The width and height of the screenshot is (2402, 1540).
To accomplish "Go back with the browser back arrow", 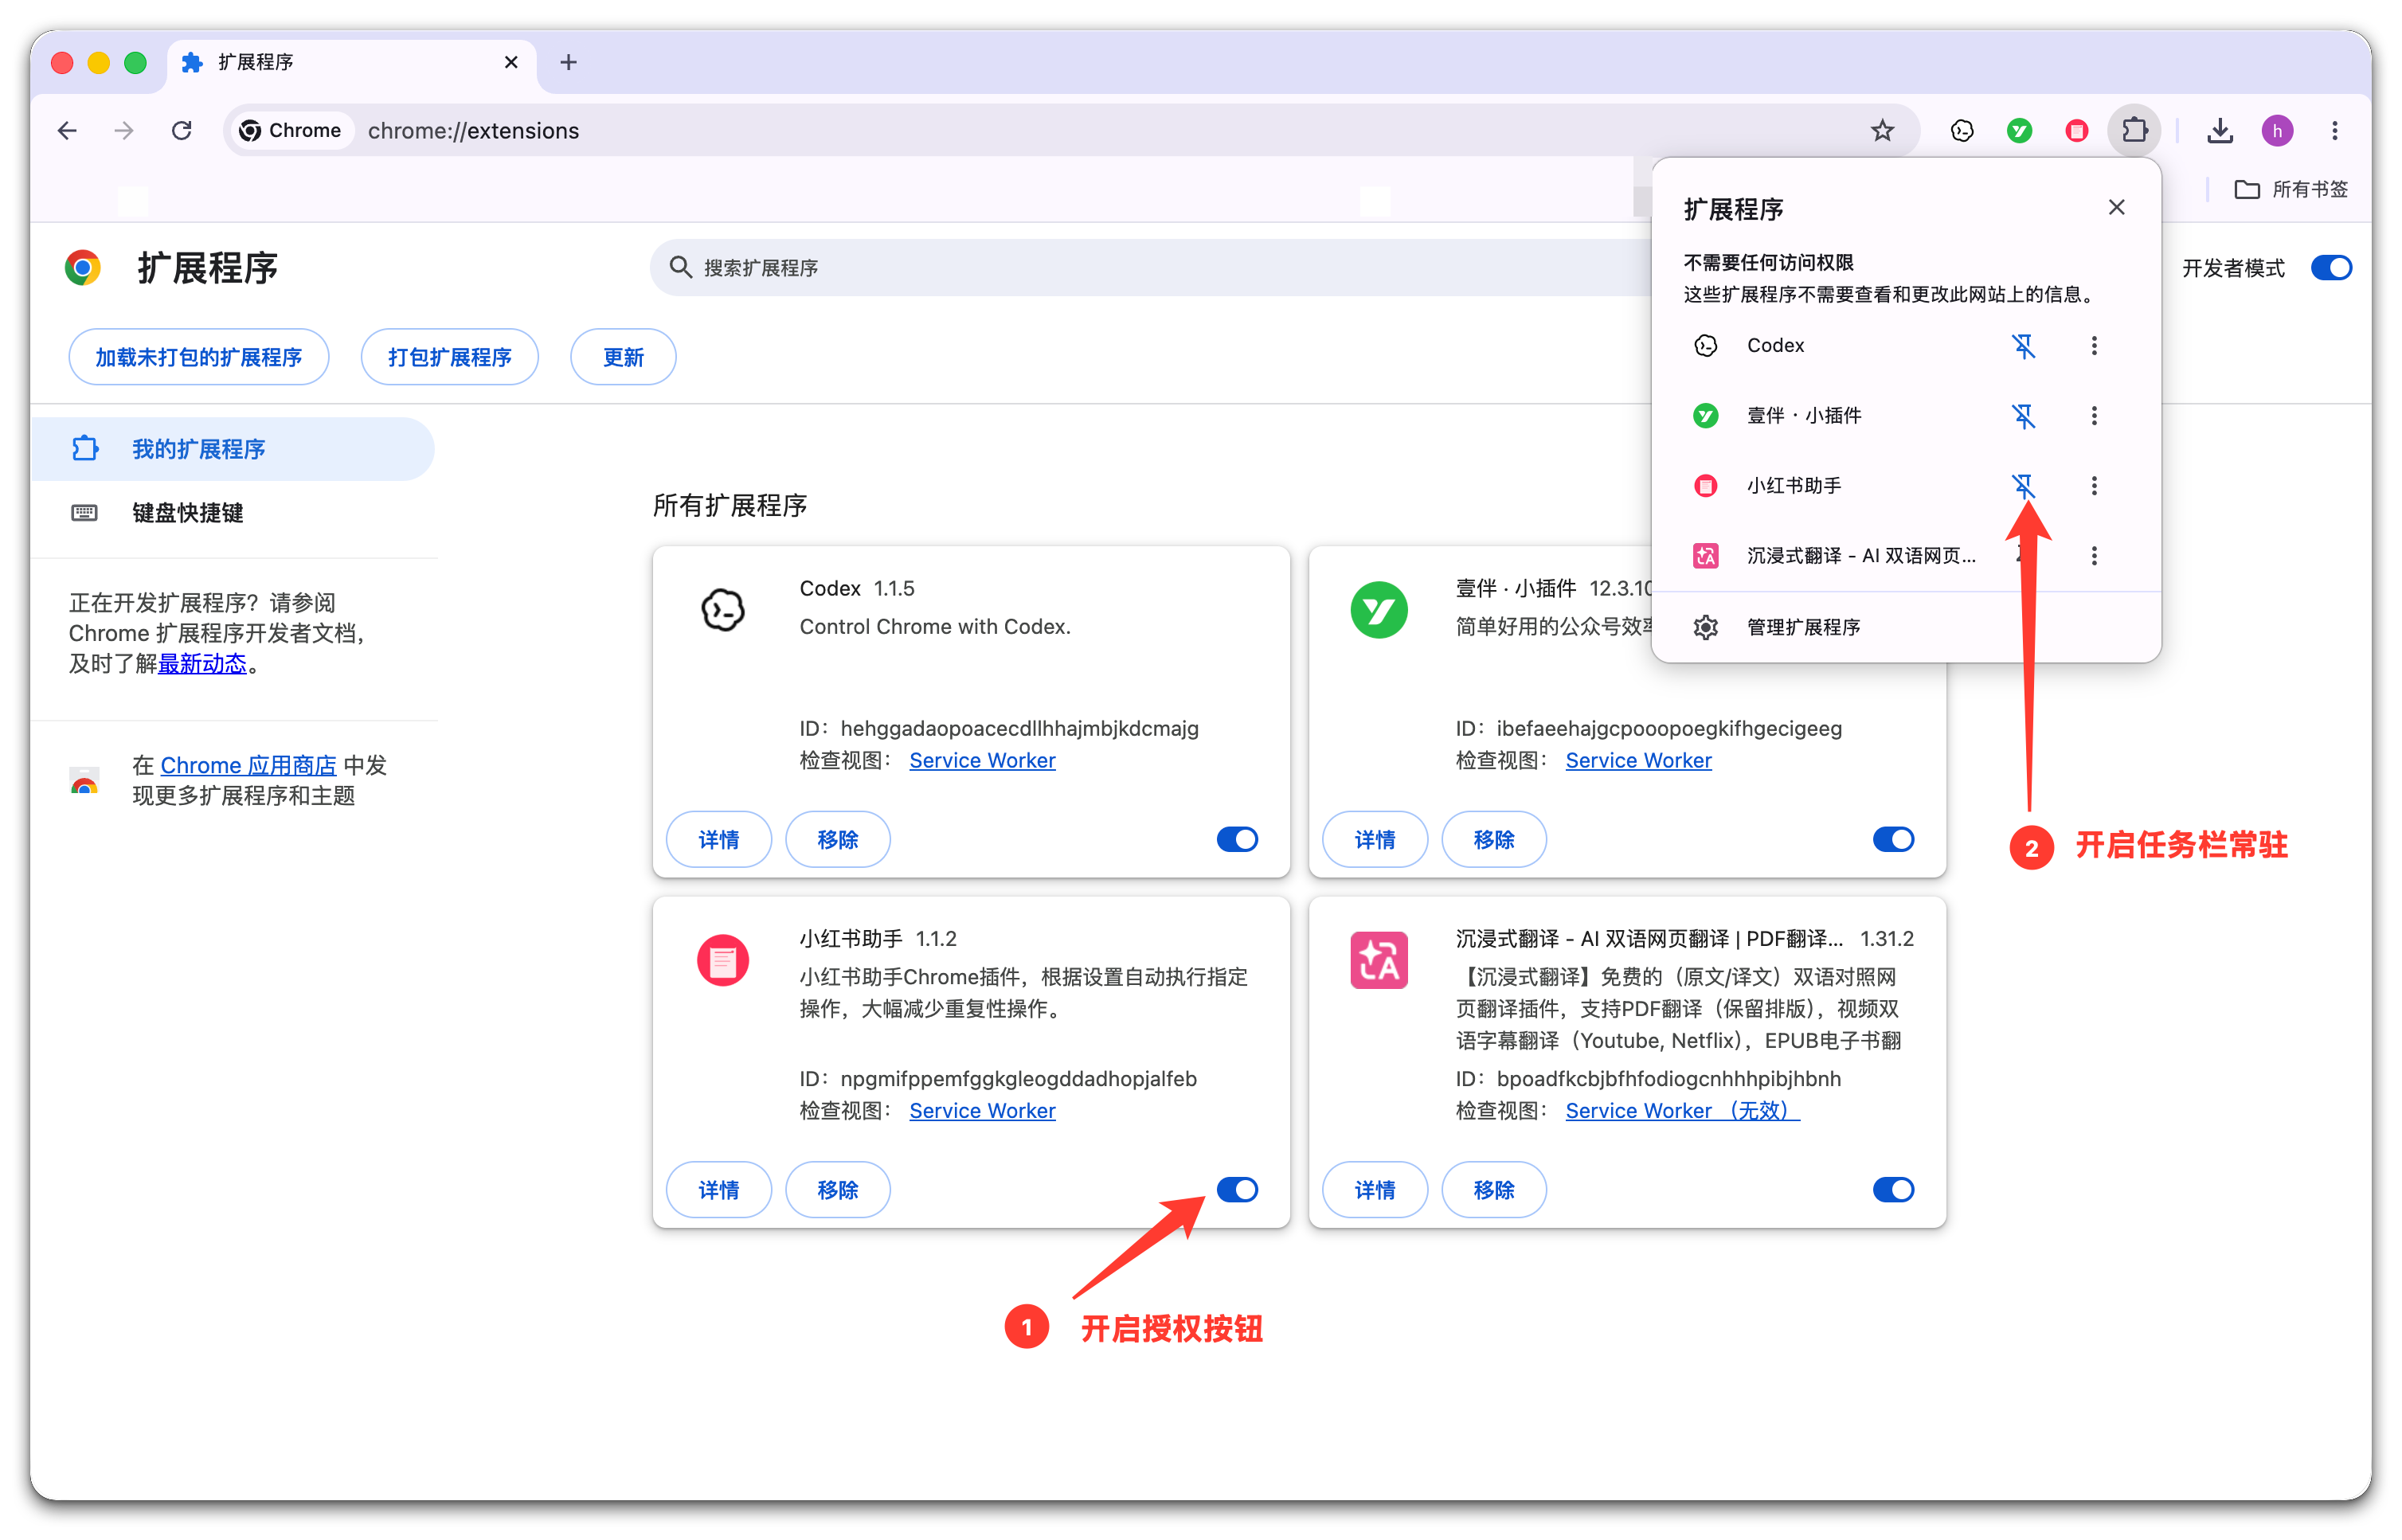I will (x=67, y=130).
